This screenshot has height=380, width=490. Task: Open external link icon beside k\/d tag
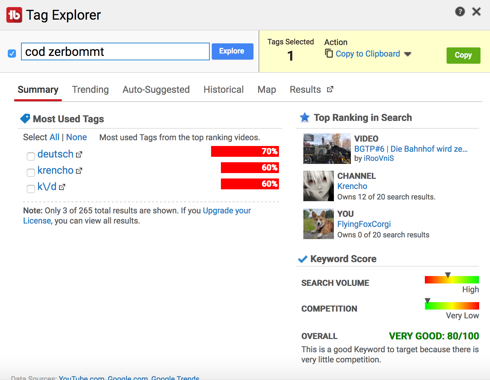coord(62,187)
